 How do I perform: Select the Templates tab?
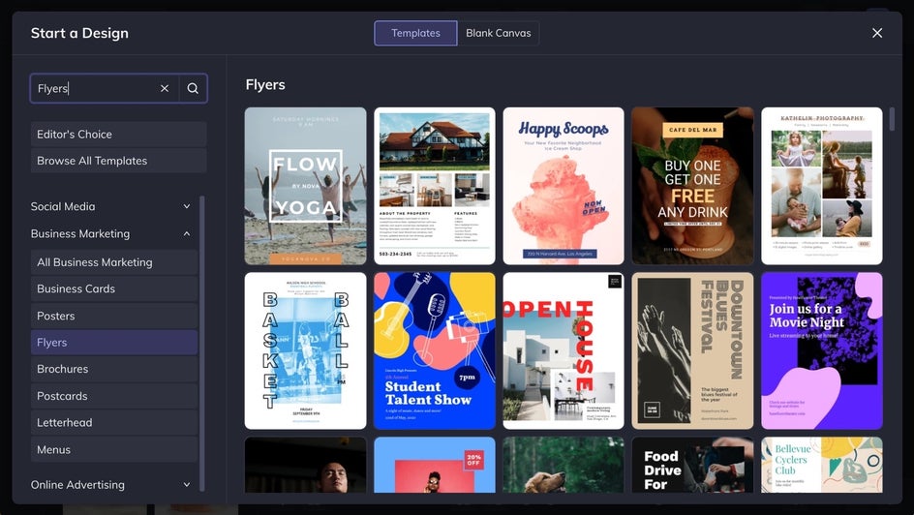tap(415, 33)
